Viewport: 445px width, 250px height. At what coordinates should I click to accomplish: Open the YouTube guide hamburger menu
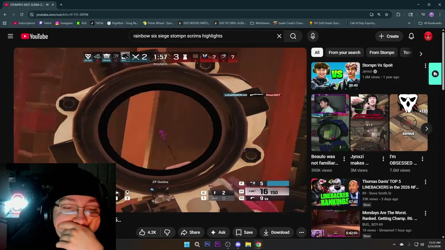click(x=10, y=36)
